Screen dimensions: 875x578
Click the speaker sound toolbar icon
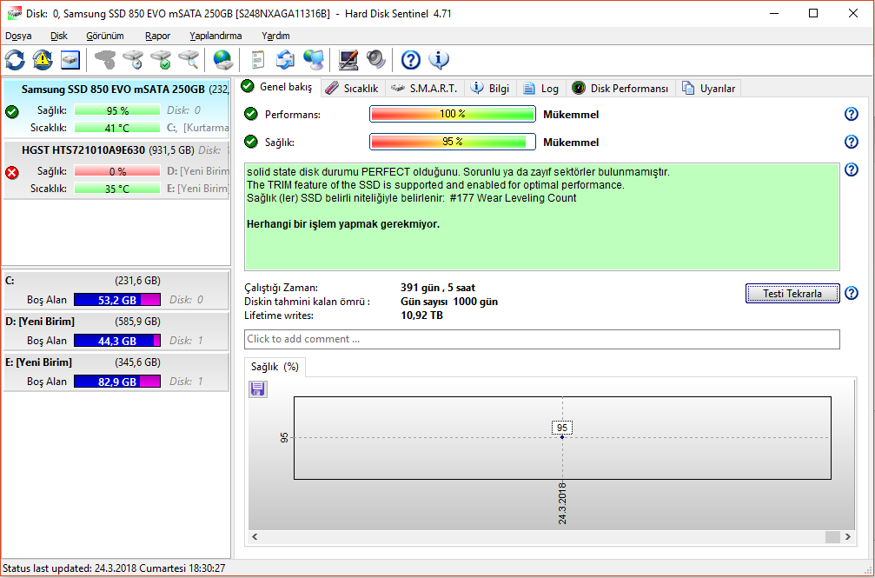click(376, 60)
